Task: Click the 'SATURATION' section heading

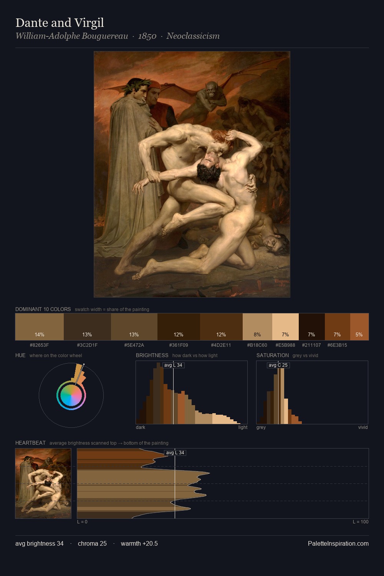Action: point(273,355)
